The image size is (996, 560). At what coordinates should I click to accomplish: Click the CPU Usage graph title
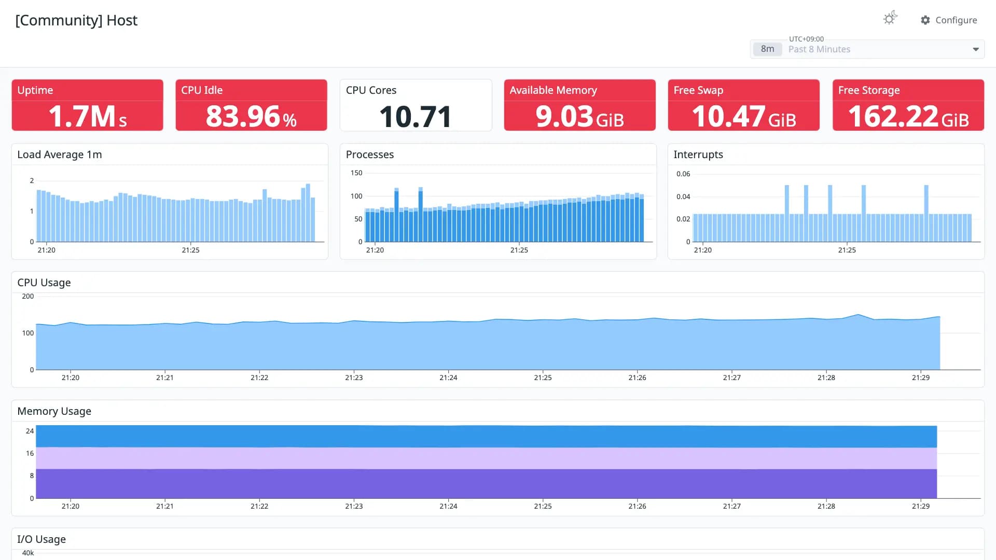click(44, 283)
